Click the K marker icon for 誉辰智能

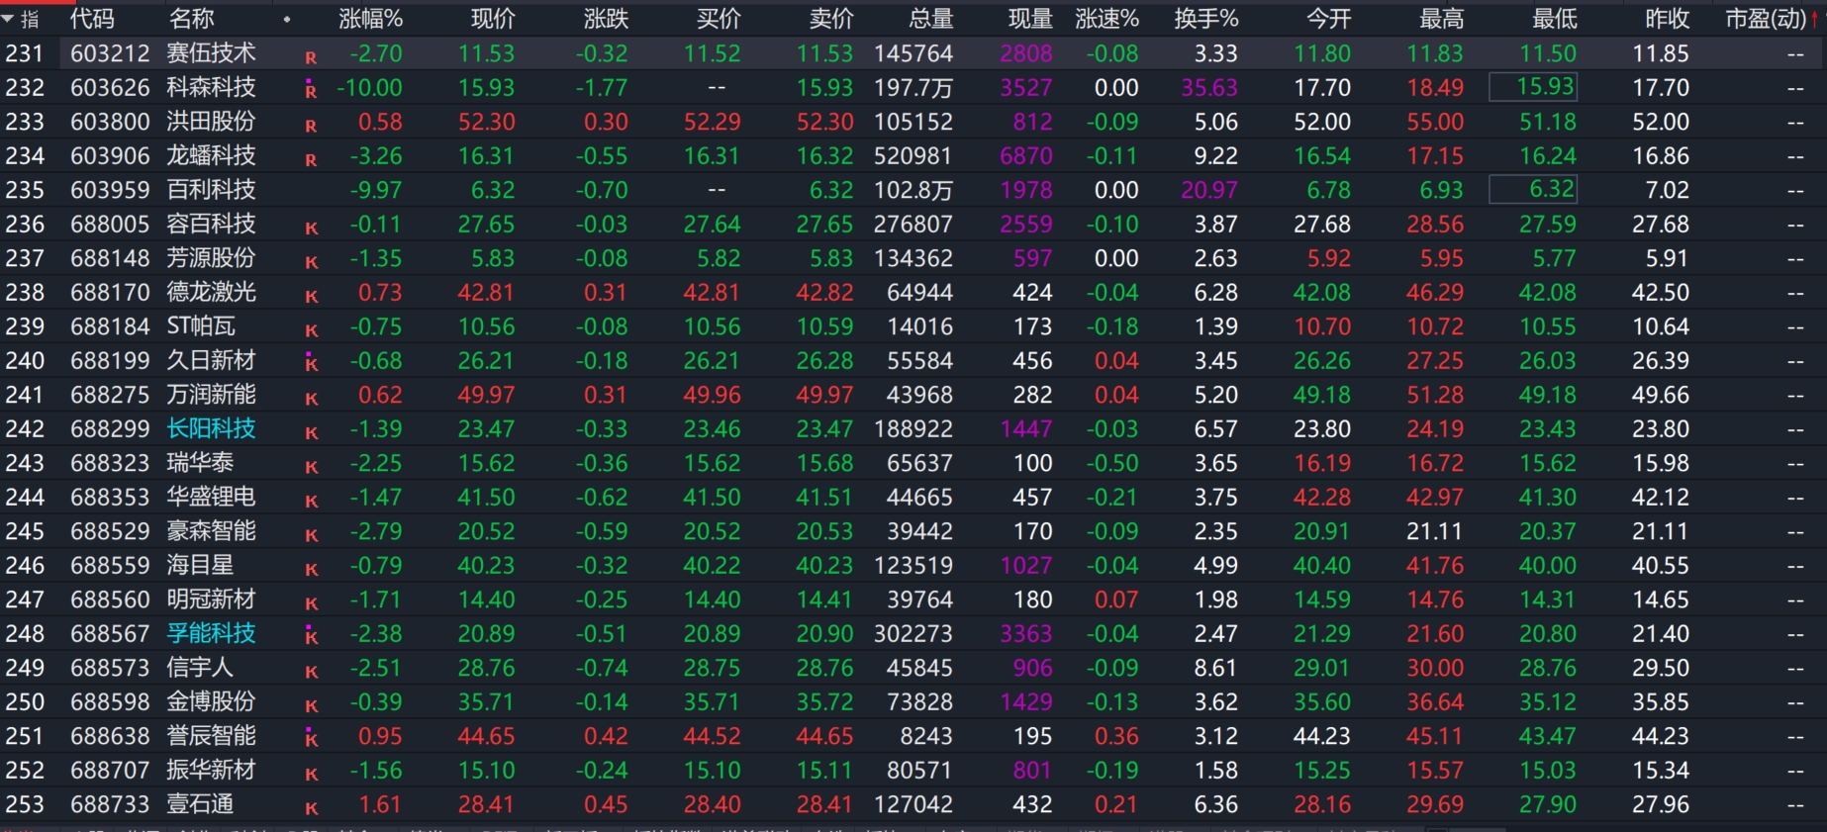[311, 737]
